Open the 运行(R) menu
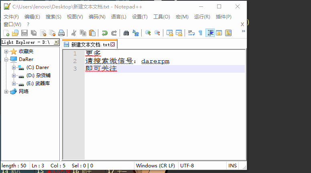 click(x=202, y=17)
